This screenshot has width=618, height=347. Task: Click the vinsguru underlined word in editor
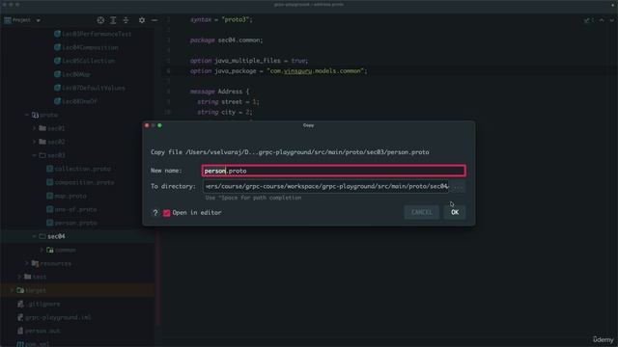(297, 71)
